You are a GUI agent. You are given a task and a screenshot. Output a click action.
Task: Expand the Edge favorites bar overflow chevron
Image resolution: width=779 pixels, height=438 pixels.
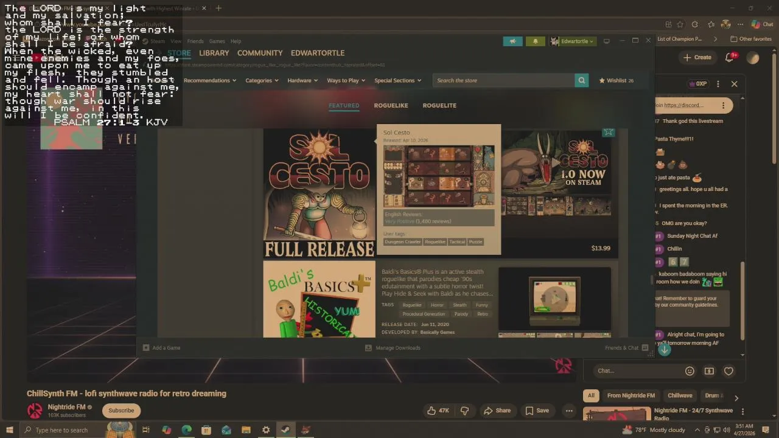pyautogui.click(x=715, y=39)
